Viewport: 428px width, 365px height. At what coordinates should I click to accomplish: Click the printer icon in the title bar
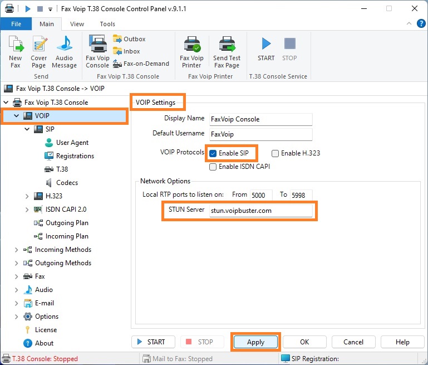9,9
